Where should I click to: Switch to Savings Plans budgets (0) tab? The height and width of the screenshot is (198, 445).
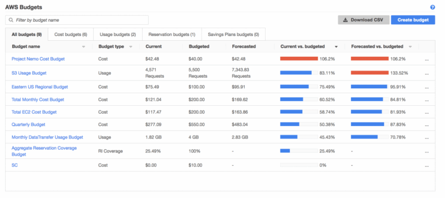pos(233,34)
